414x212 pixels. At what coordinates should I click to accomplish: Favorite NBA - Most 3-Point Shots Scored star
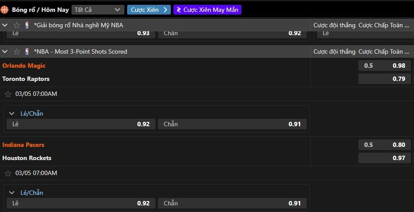click(x=17, y=51)
